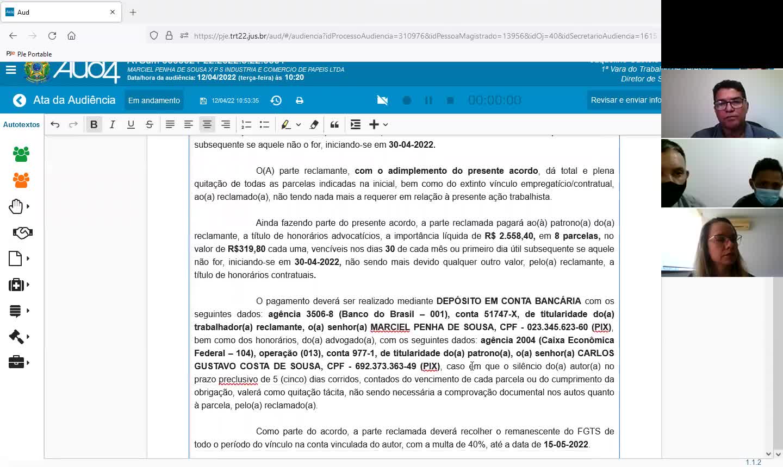783x467 pixels.
Task: Open a new browser tab
Action: pyautogui.click(x=133, y=12)
